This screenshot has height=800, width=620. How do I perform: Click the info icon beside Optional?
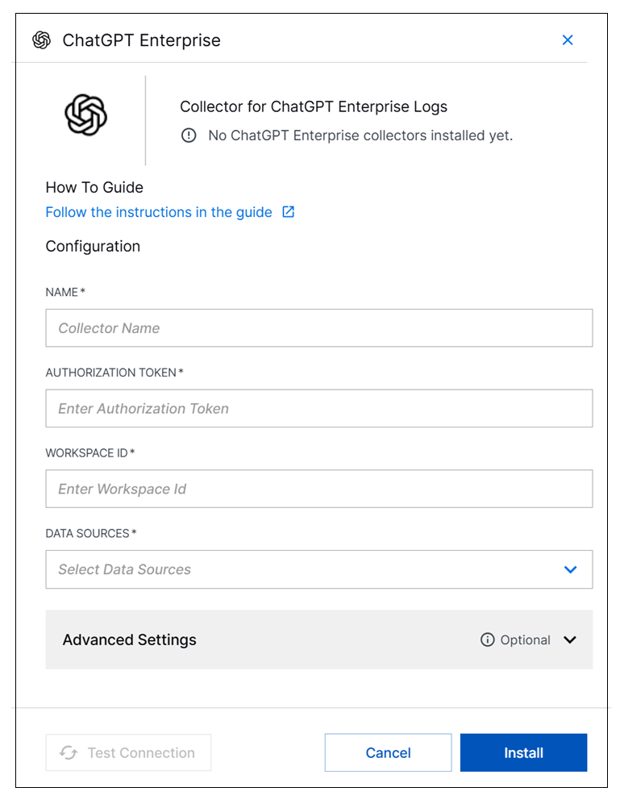point(487,640)
